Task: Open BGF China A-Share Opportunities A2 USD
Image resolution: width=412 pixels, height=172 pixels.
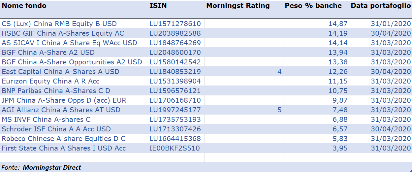Action: [x=72, y=62]
